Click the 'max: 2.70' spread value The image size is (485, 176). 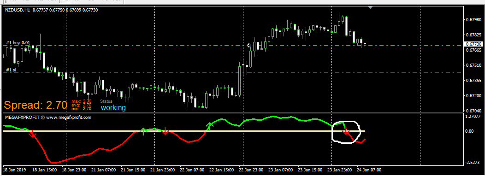(x=82, y=101)
